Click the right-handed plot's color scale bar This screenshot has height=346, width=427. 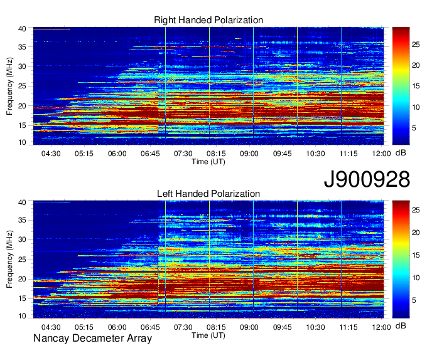click(x=401, y=86)
